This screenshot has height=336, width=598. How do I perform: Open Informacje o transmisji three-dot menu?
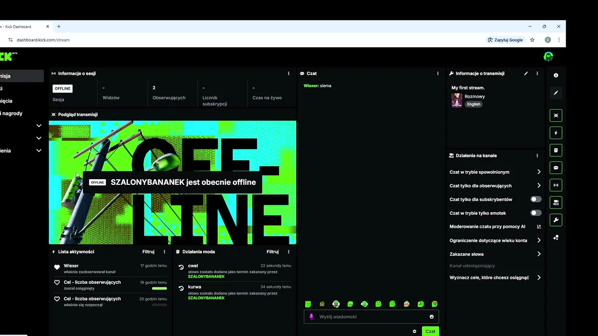[537, 73]
